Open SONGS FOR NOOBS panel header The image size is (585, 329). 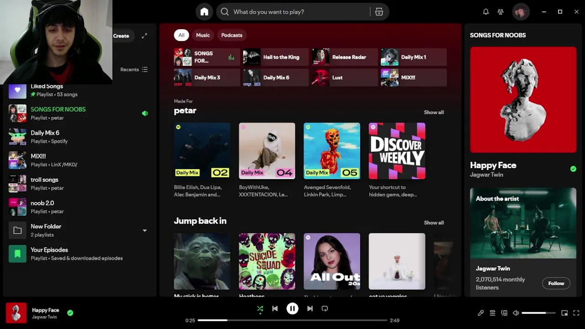[x=498, y=35]
